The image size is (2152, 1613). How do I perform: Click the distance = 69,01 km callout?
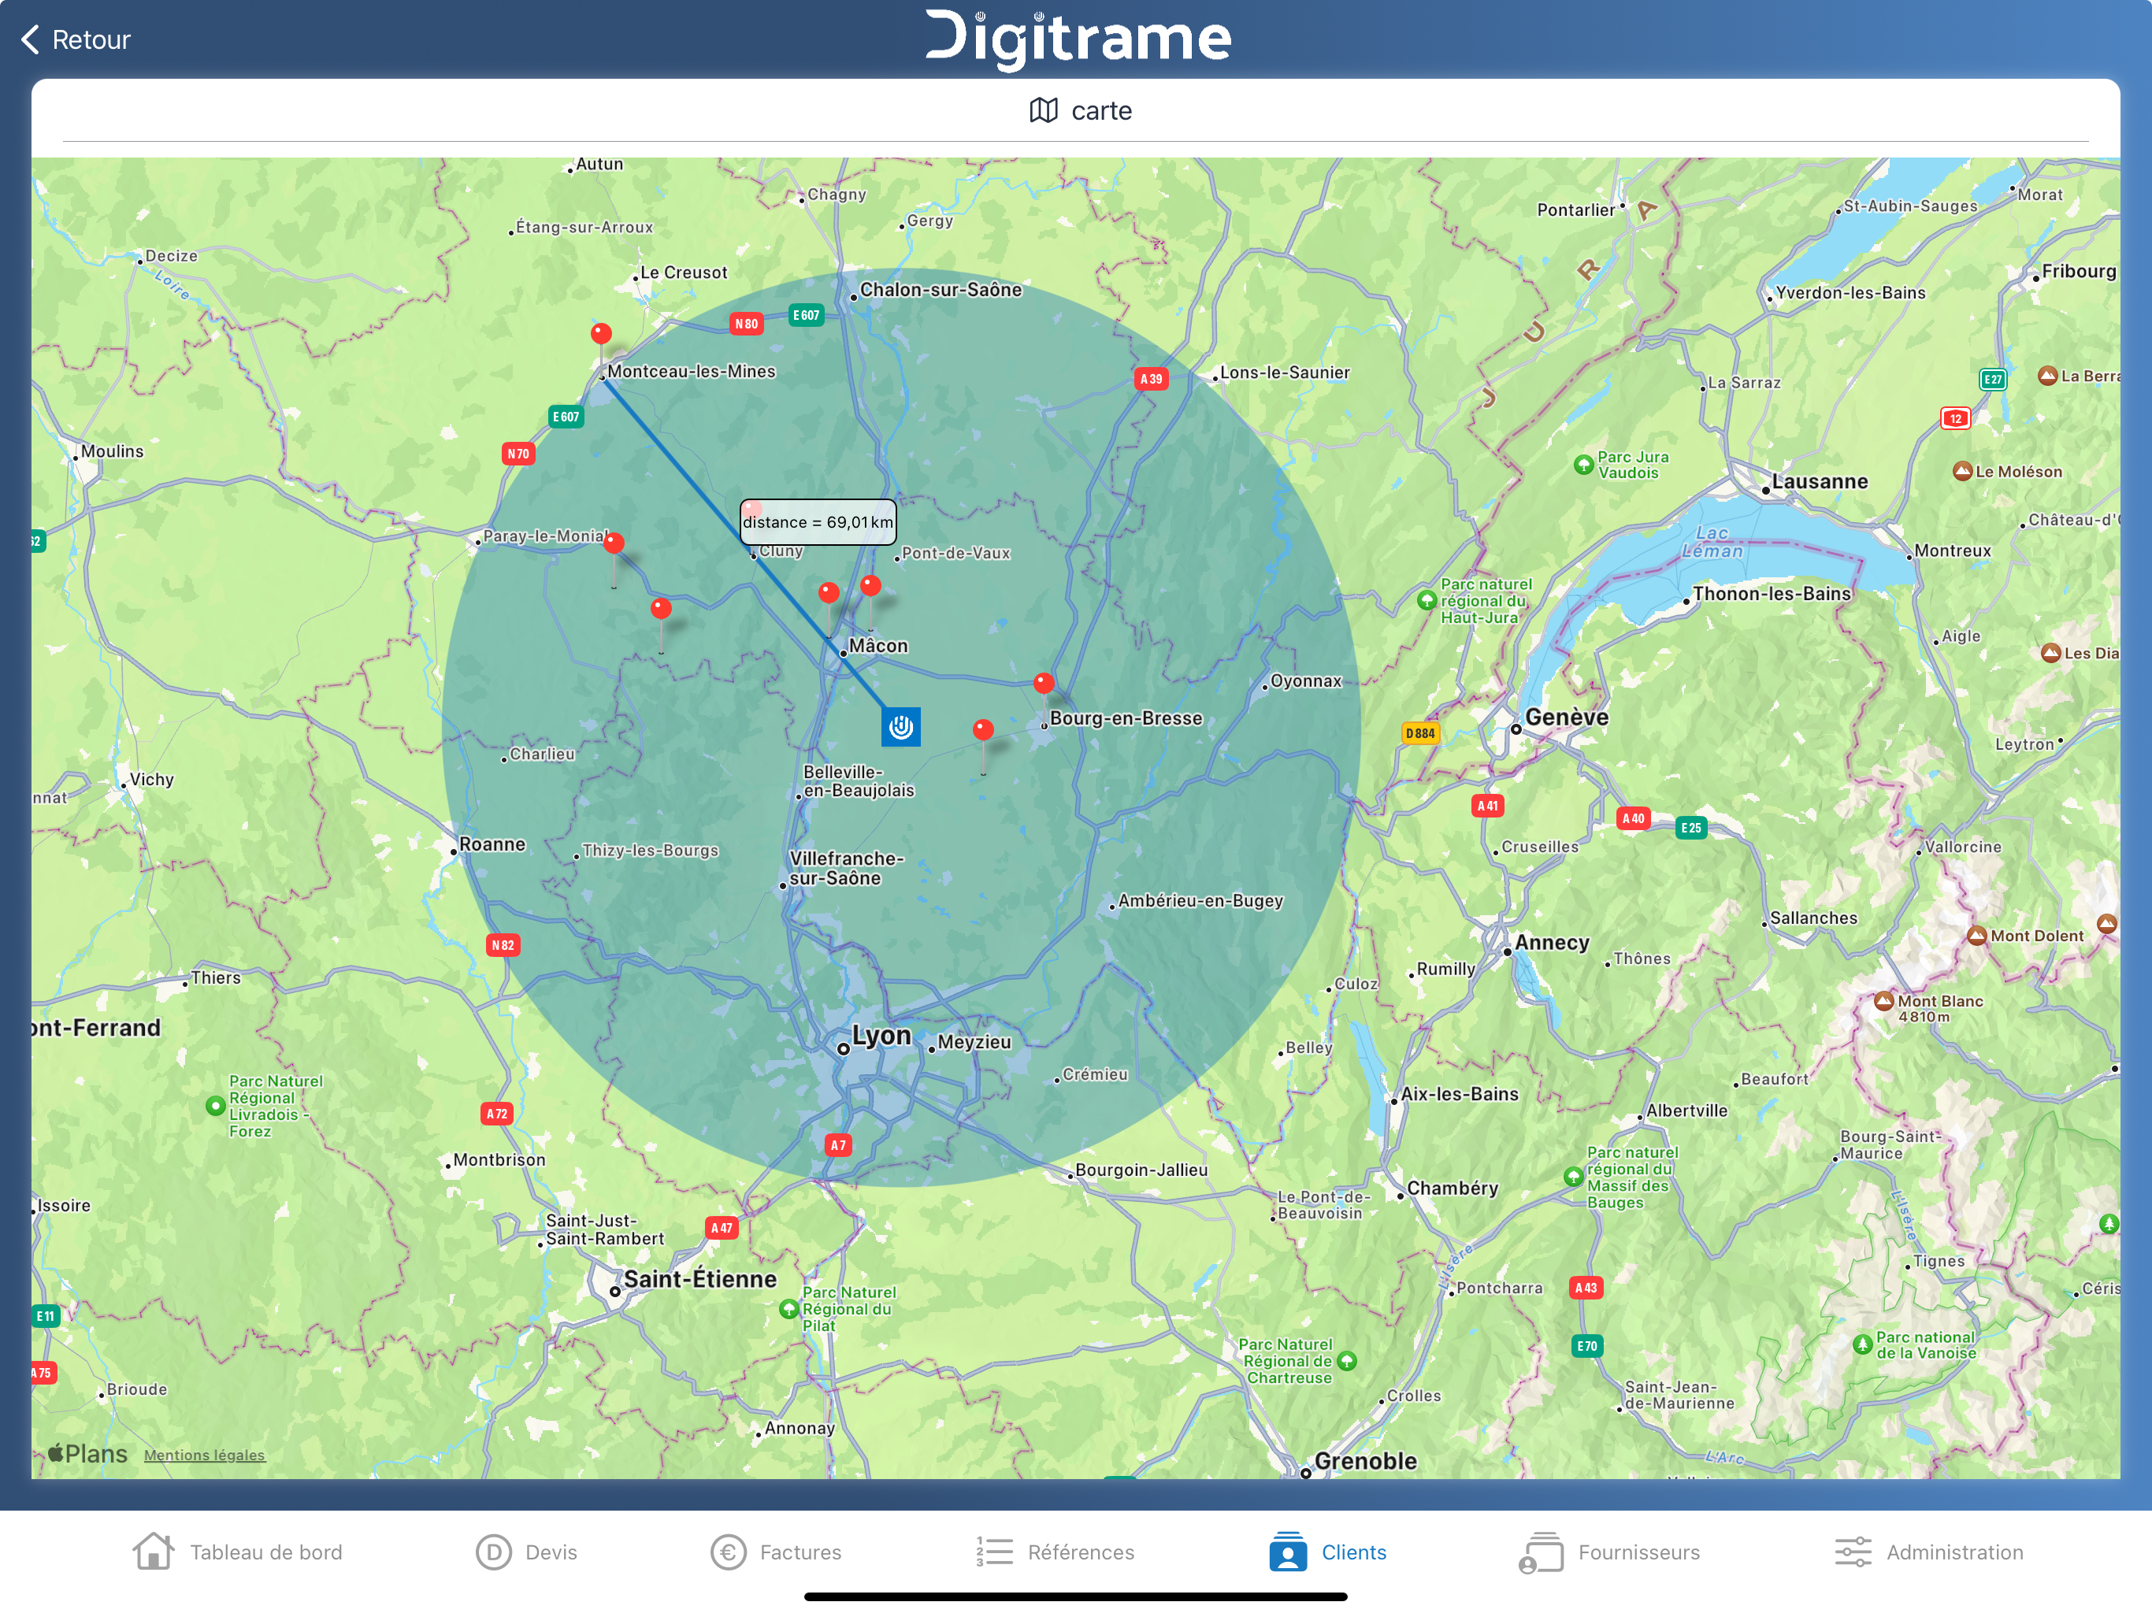click(x=818, y=522)
